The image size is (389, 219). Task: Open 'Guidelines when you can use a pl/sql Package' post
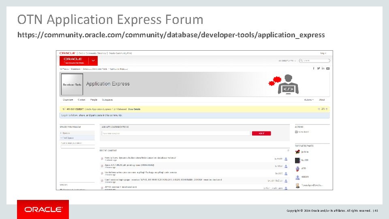point(141,172)
